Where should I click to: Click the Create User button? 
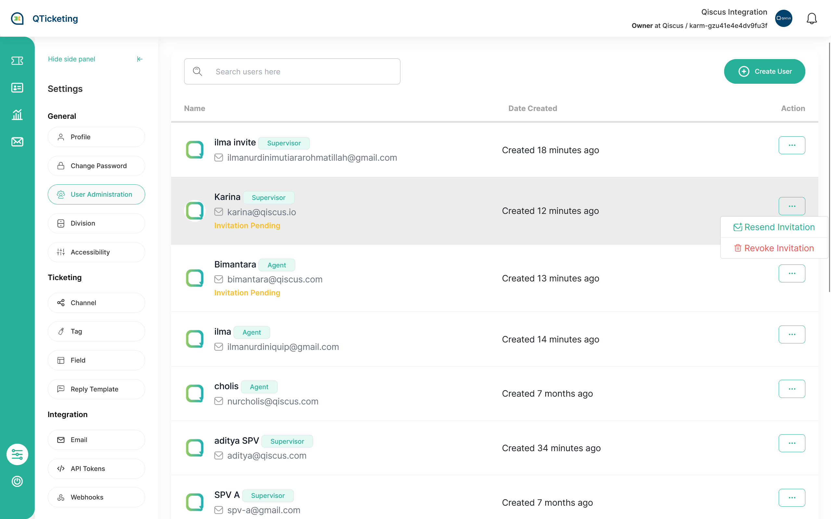pyautogui.click(x=764, y=71)
